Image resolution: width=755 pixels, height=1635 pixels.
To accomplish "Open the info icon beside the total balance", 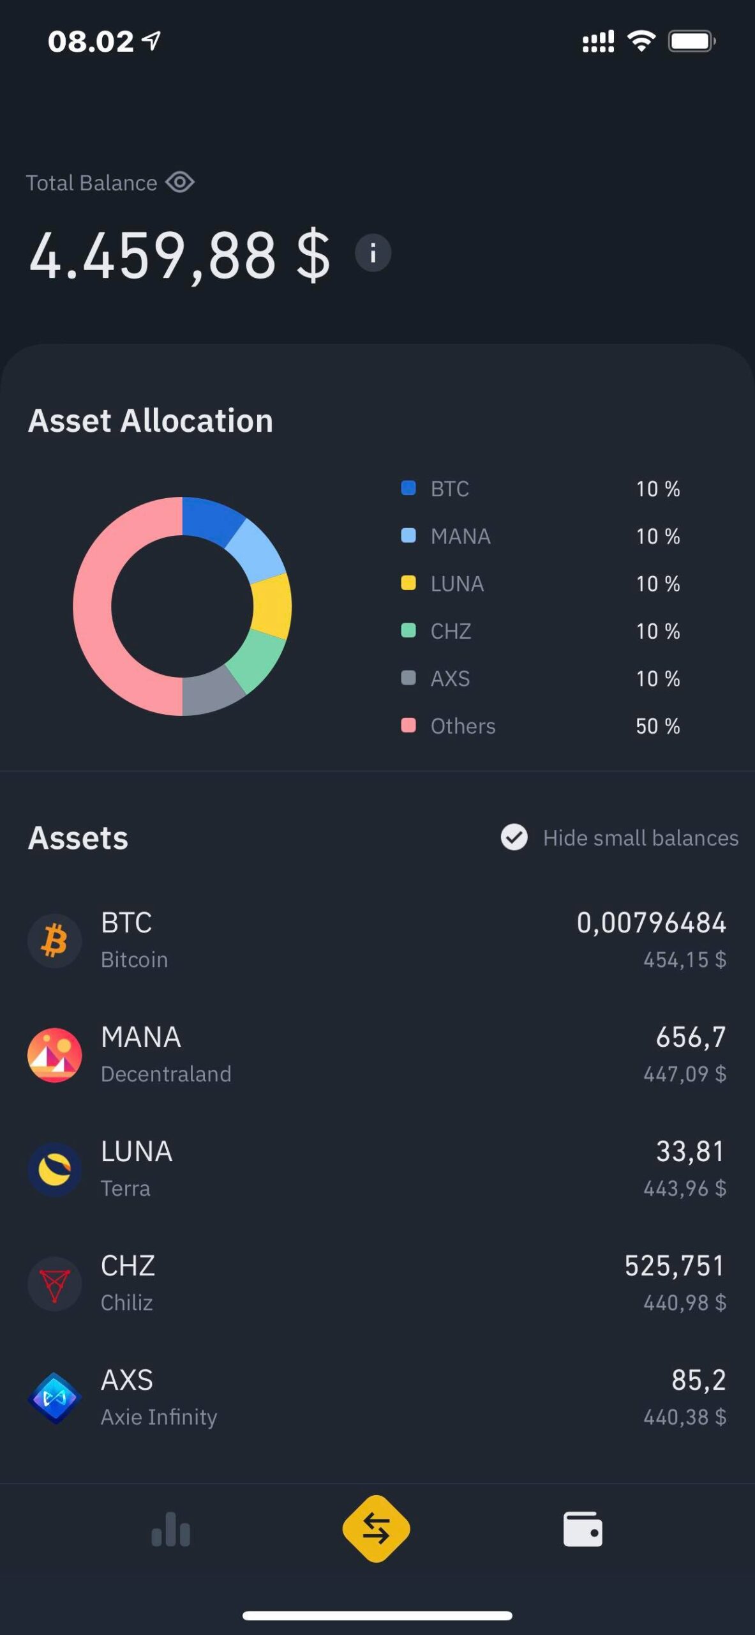I will [372, 253].
